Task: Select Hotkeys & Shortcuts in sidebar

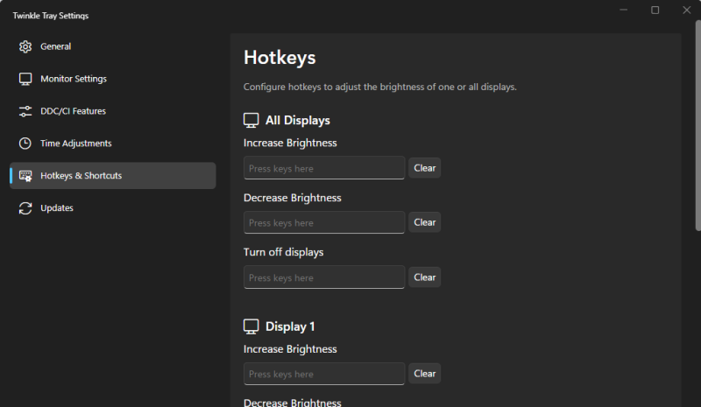Action: point(113,176)
